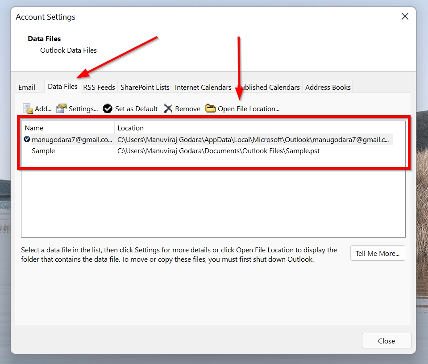Click the Settings gear-style toolbar icon
This screenshot has height=364, width=428.
[61, 108]
